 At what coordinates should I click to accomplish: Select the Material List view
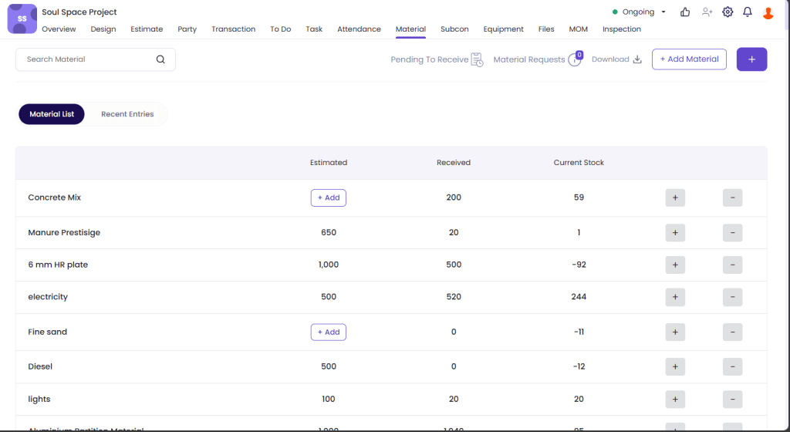(x=52, y=114)
